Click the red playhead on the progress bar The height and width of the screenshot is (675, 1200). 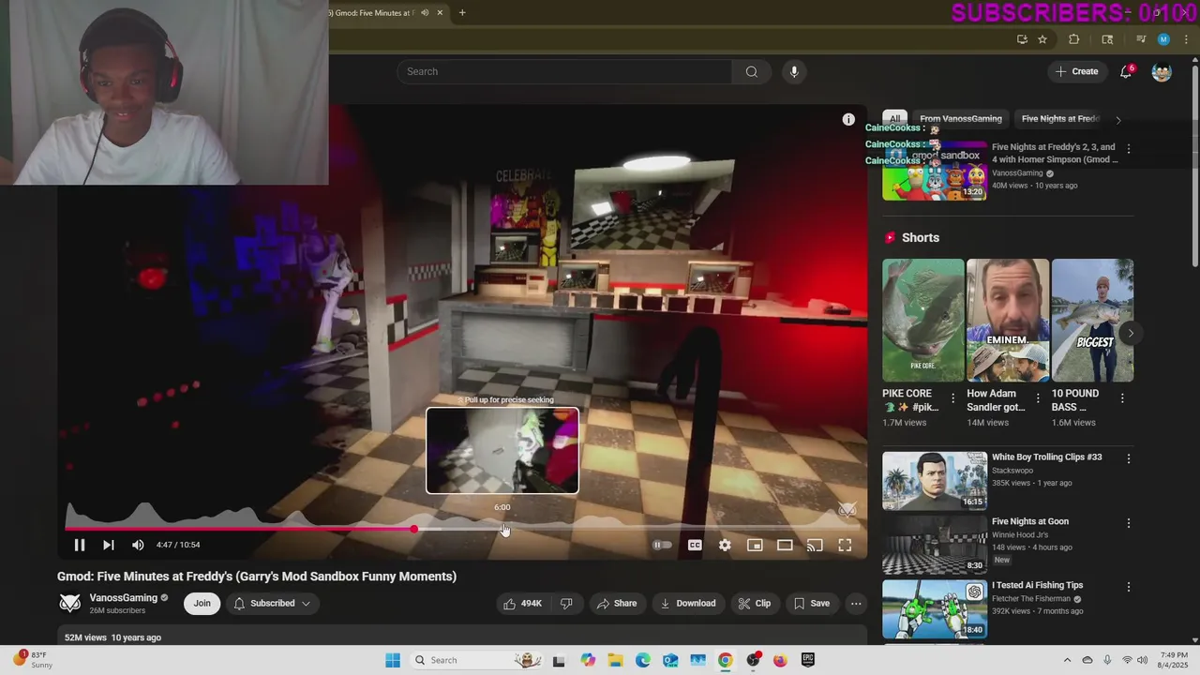pyautogui.click(x=413, y=530)
